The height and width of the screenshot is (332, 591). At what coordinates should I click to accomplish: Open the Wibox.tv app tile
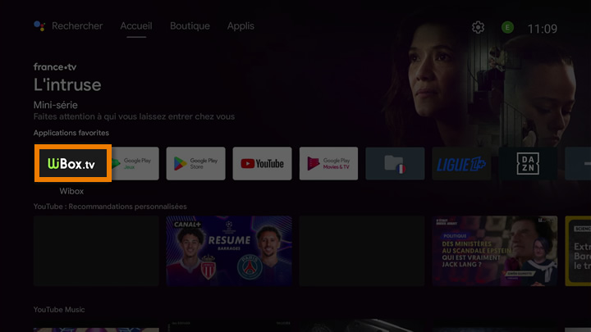click(72, 164)
